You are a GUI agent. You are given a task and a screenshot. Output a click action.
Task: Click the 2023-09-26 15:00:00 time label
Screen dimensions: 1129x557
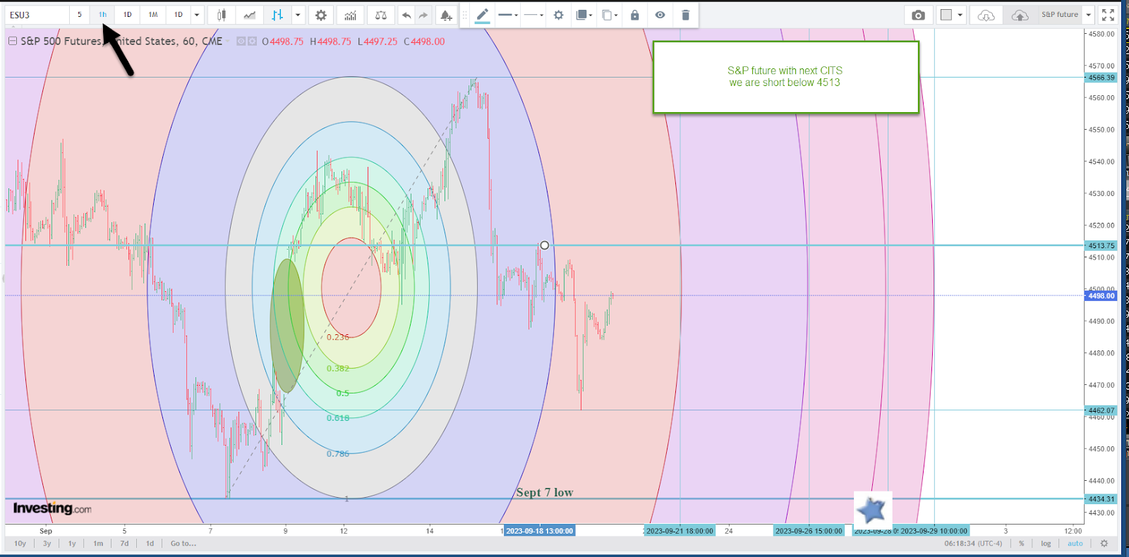[809, 531]
